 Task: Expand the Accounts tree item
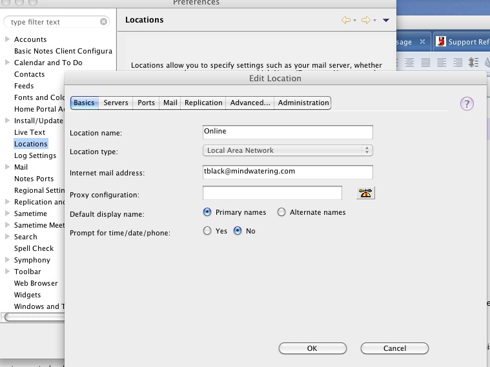[x=7, y=39]
